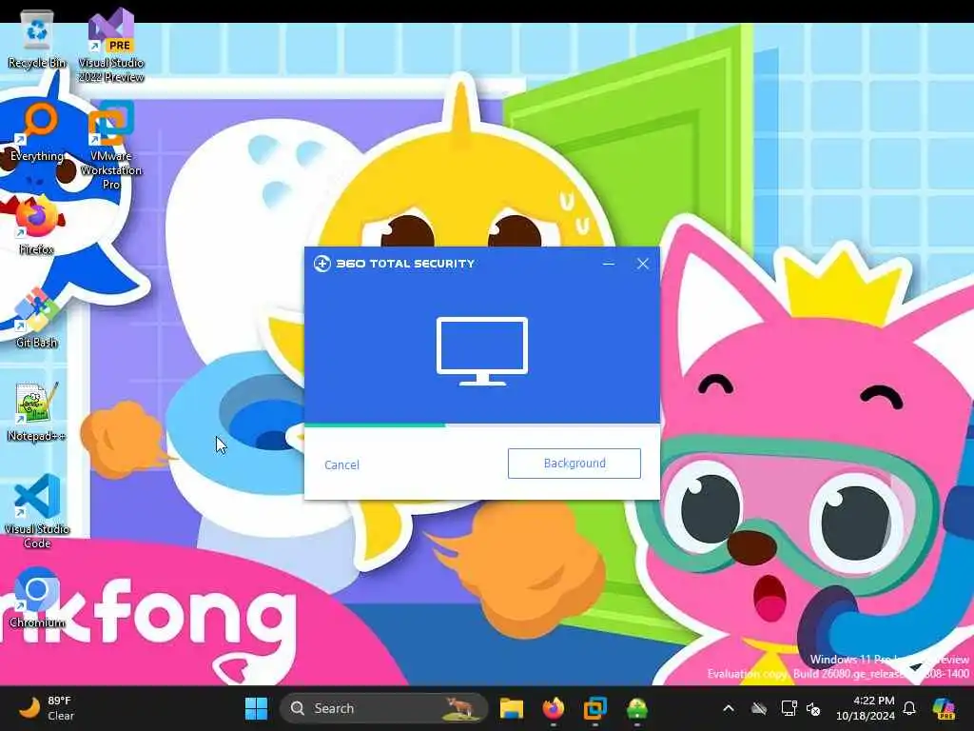974x731 pixels.
Task: Open the Recycle Bin desktop icon
Action: coord(37,40)
